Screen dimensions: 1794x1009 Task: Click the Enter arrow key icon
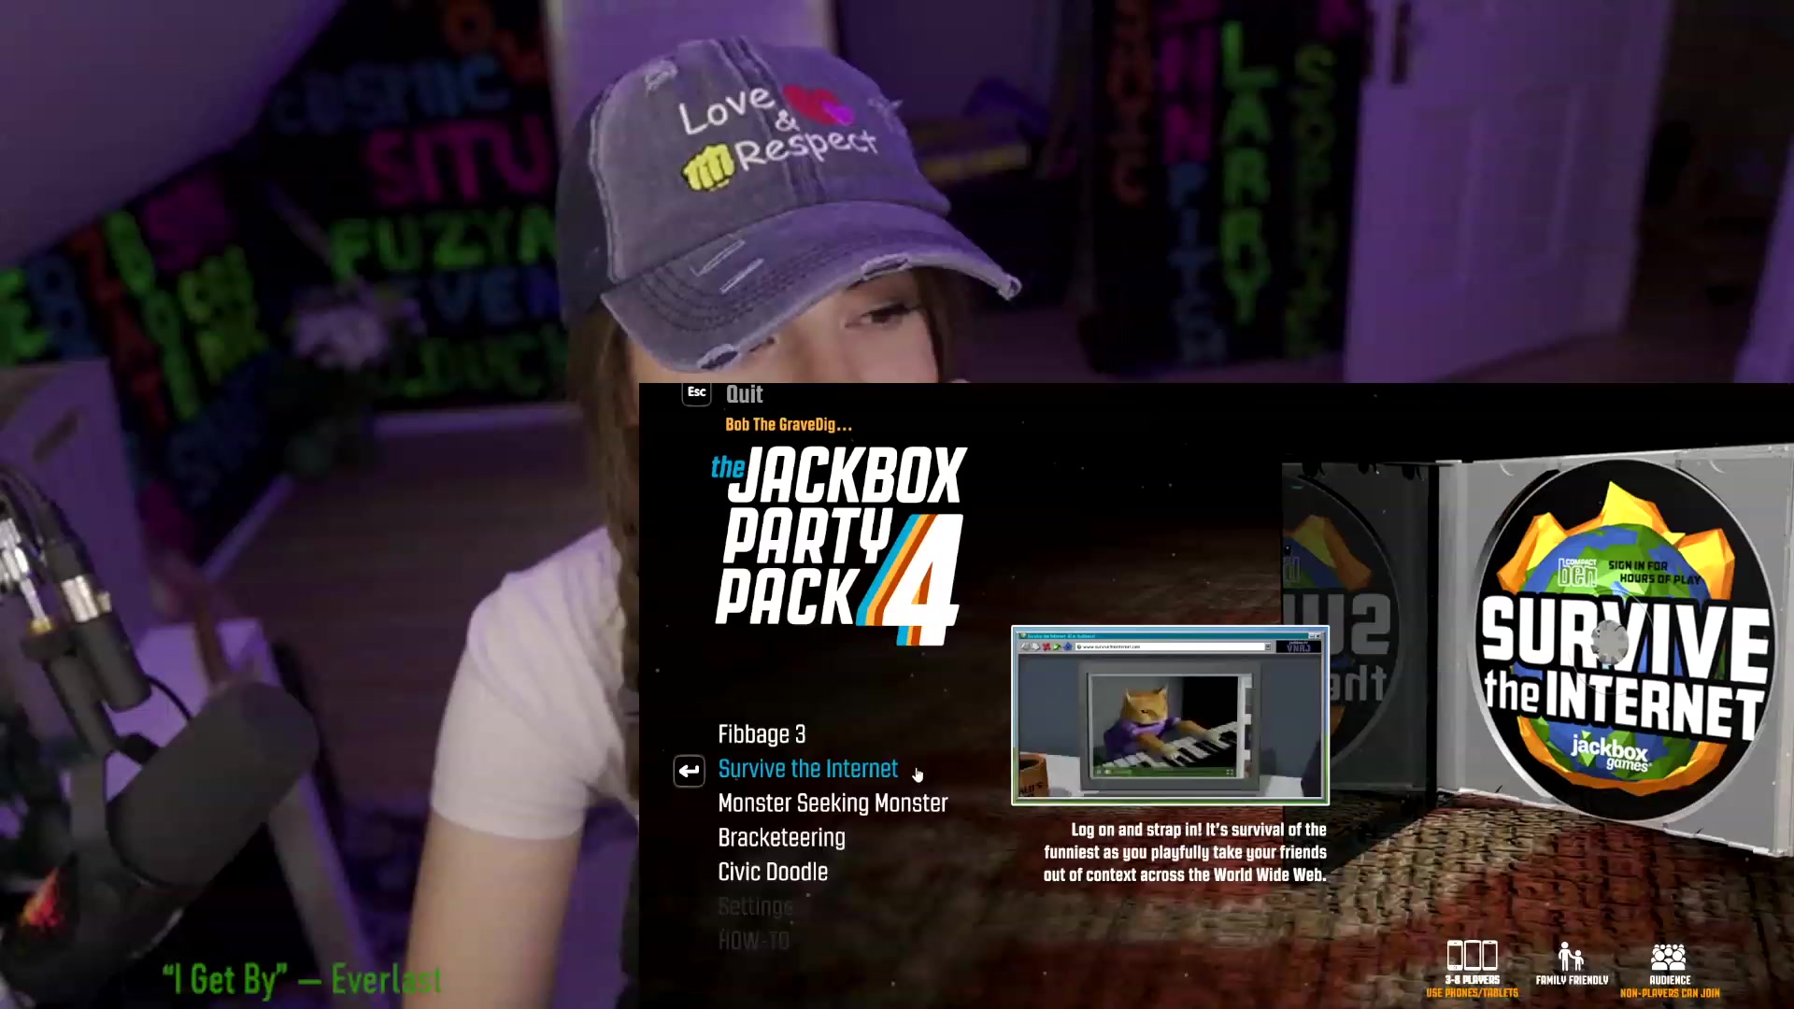coord(689,771)
